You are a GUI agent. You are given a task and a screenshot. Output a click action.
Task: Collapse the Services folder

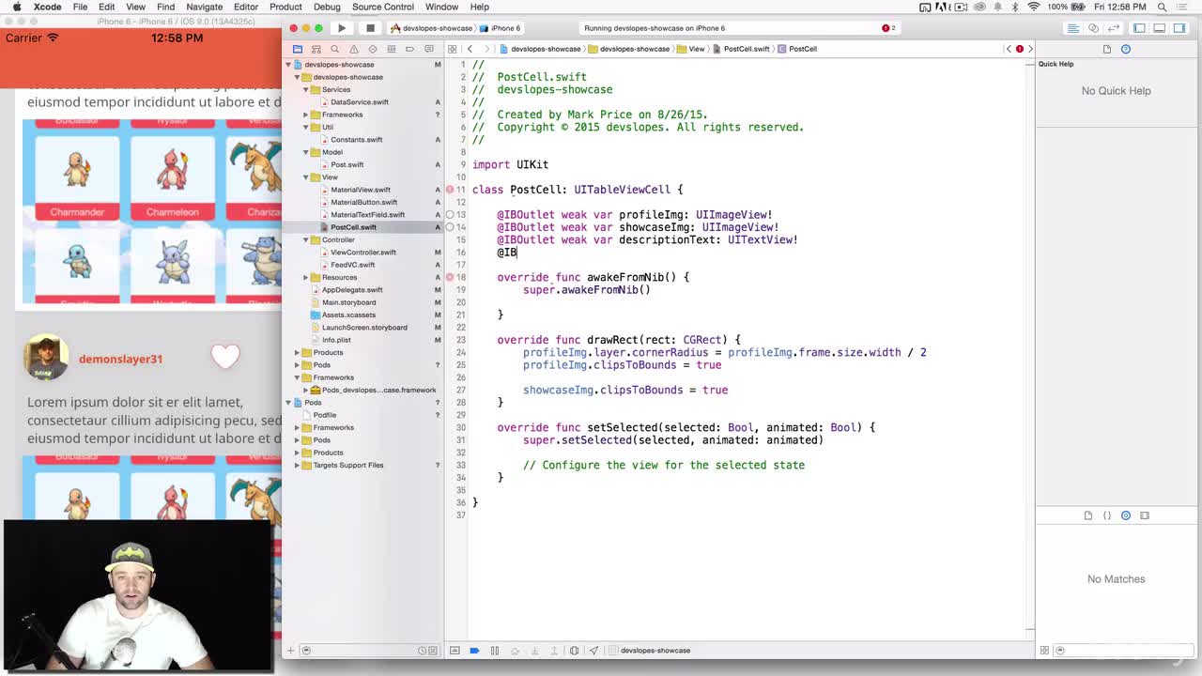tap(306, 89)
